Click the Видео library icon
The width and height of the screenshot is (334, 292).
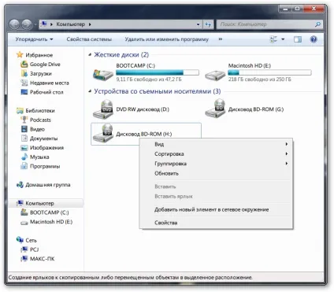24,129
